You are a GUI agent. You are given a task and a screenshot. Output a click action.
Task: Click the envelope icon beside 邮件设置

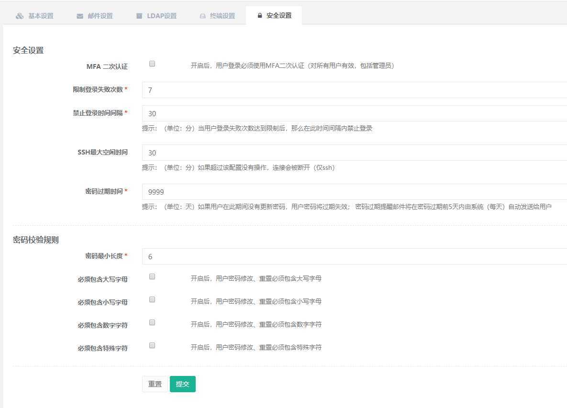pyautogui.click(x=80, y=16)
